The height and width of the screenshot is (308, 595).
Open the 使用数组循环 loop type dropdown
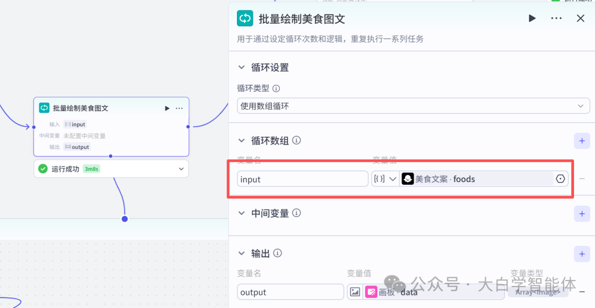[413, 106]
